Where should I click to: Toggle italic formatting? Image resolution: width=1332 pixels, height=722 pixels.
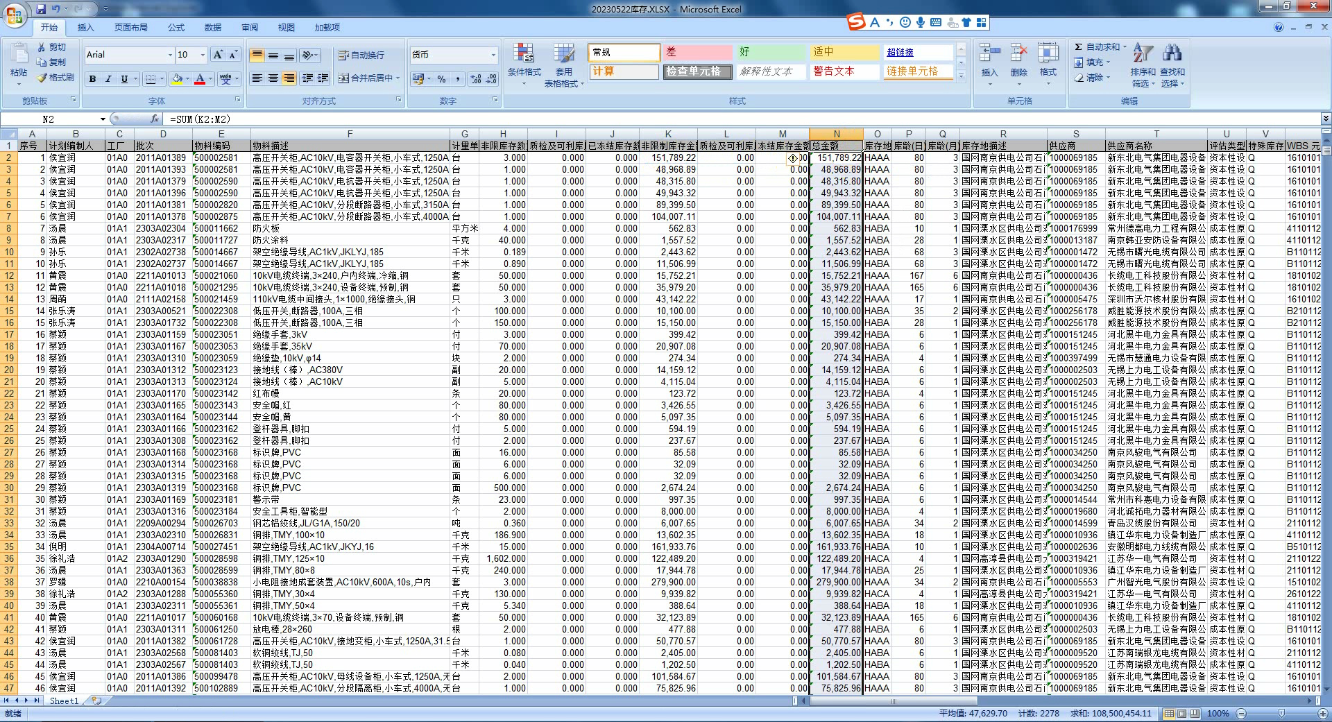(108, 79)
